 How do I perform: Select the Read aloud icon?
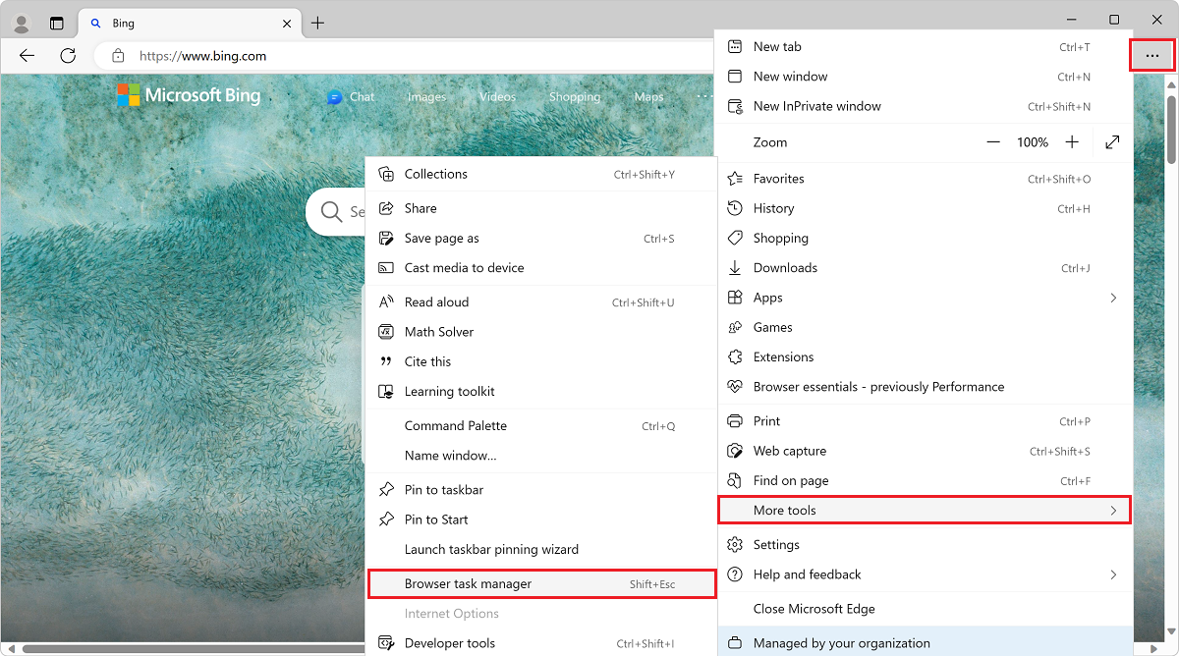386,301
